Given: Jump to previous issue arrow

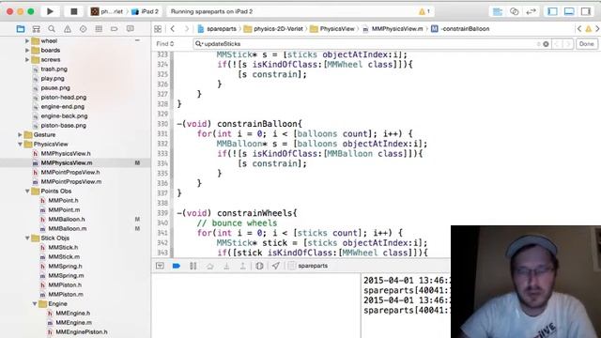Looking at the screenshot, I should click(579, 29).
